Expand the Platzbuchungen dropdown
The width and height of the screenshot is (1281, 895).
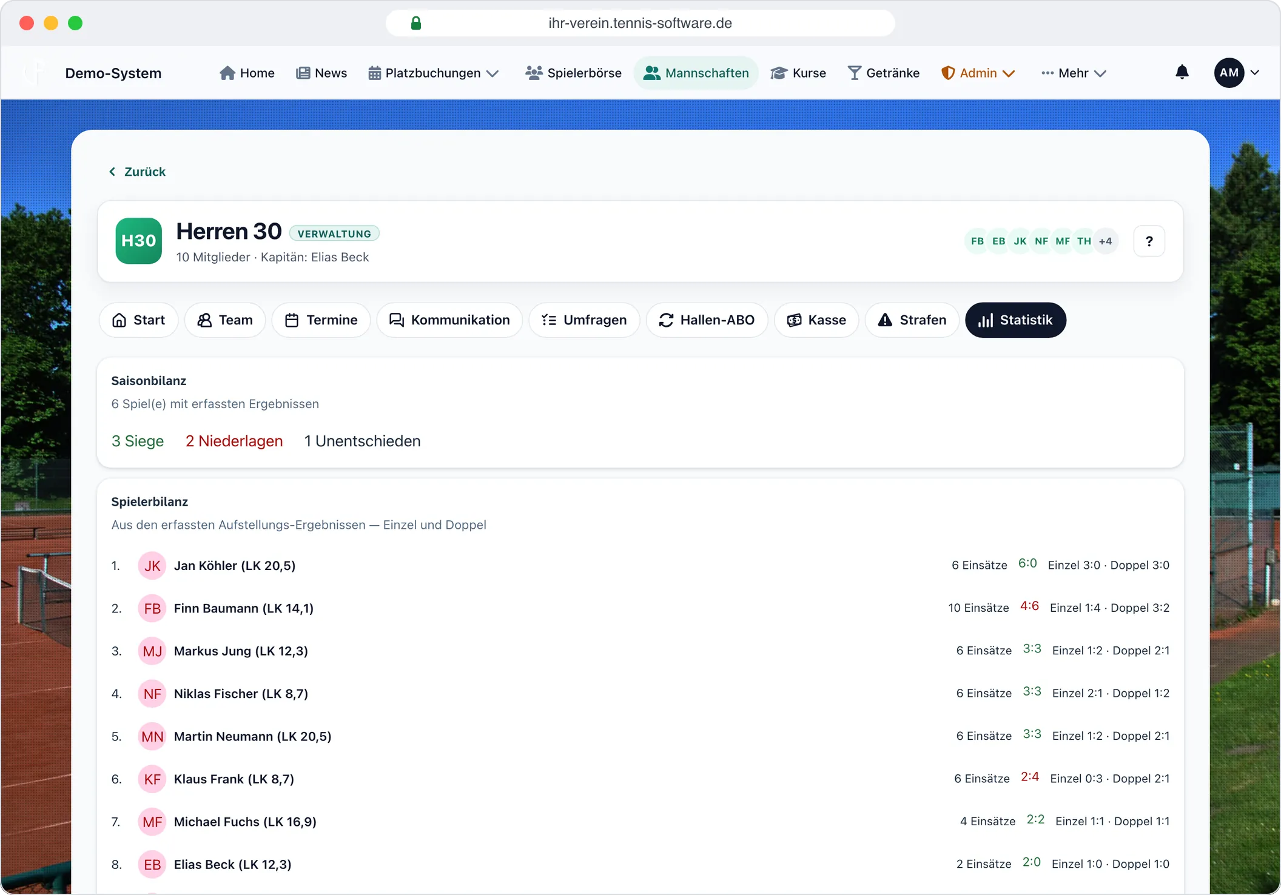point(434,73)
